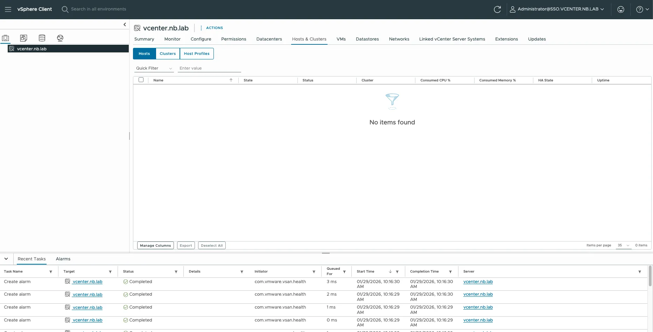This screenshot has height=332, width=653.
Task: Open the Networks tab
Action: click(x=399, y=39)
